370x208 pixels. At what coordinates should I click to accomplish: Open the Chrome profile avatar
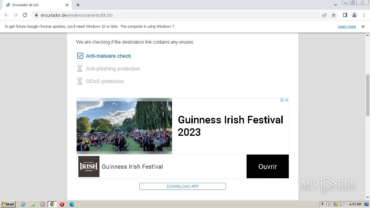tap(354, 15)
